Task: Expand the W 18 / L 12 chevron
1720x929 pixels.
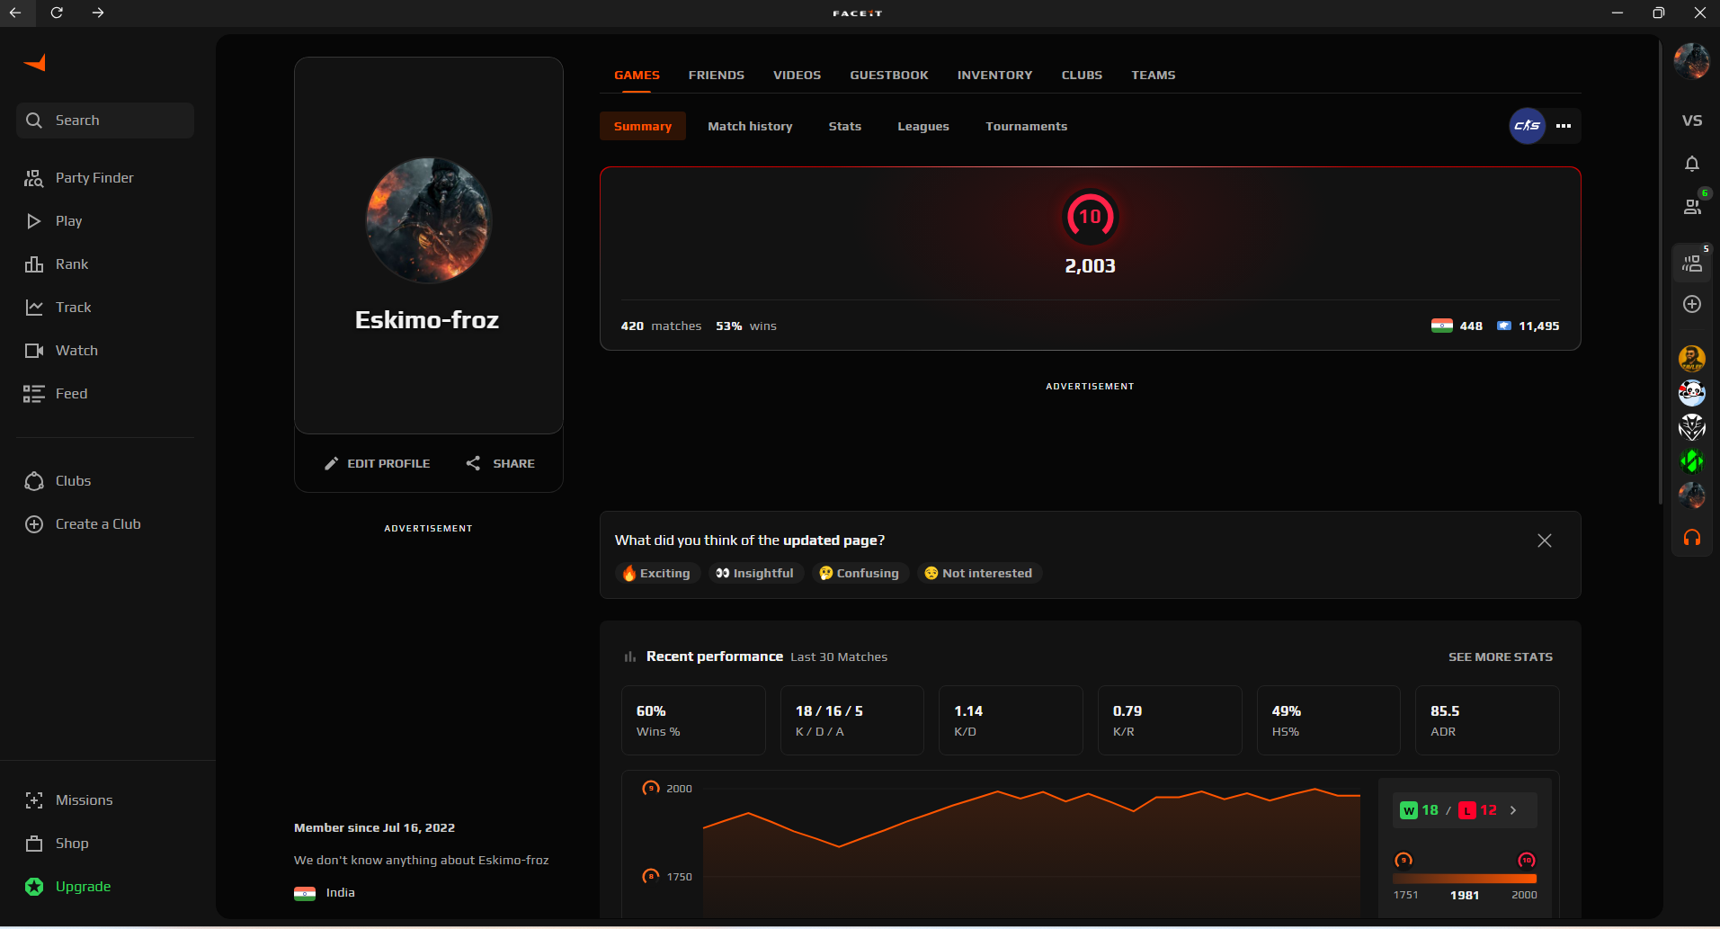Action: pyautogui.click(x=1513, y=810)
